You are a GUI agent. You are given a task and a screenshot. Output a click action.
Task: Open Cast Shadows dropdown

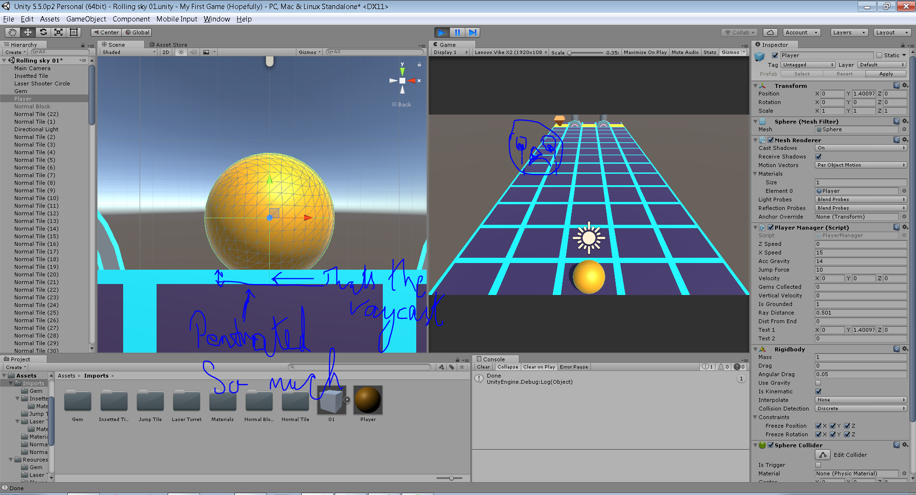pyautogui.click(x=861, y=148)
